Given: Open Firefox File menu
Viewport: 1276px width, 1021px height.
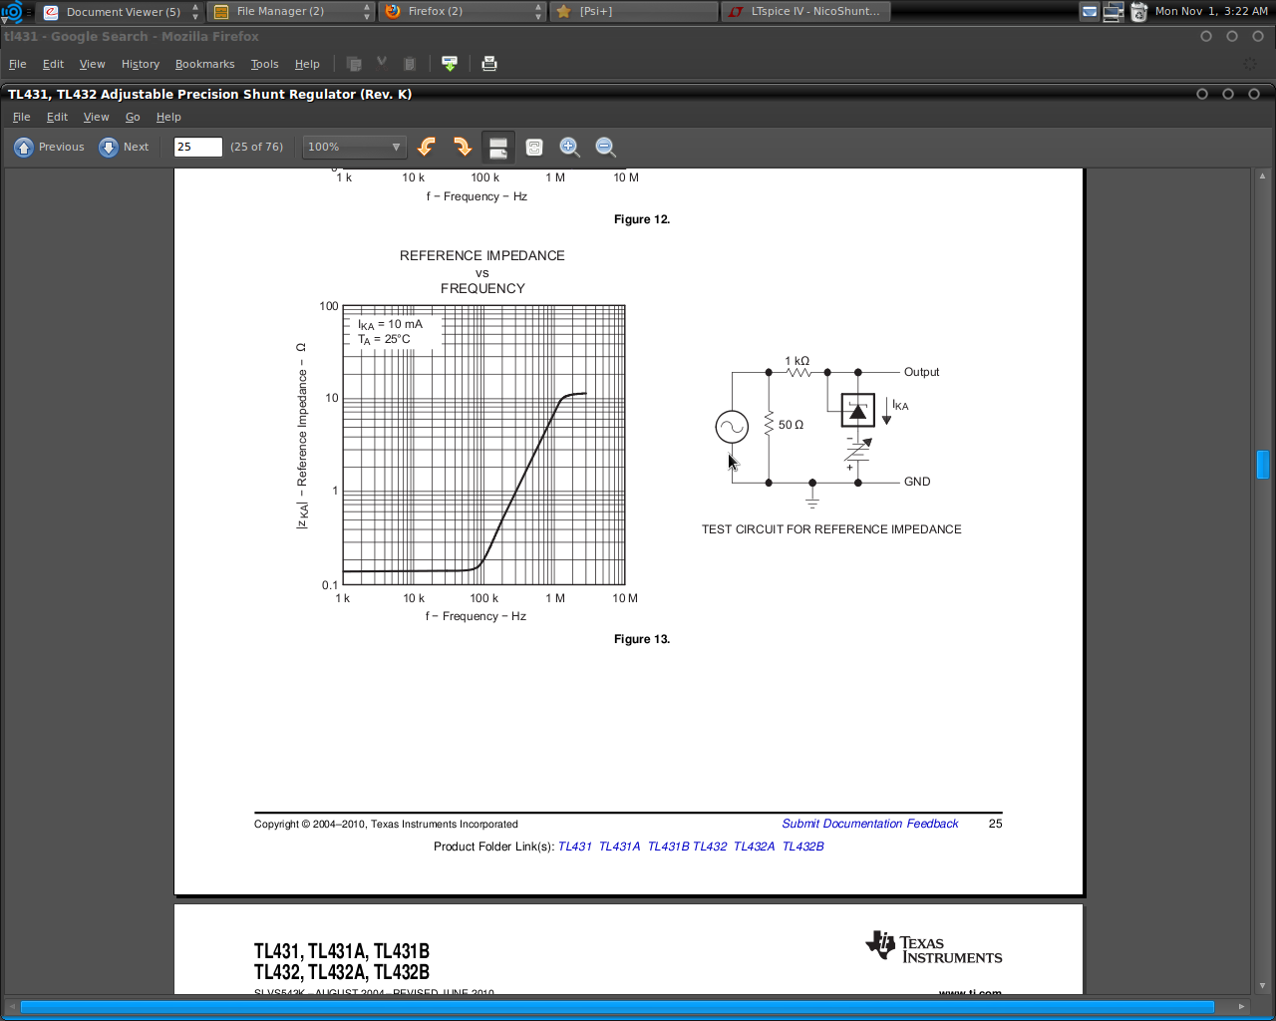Looking at the screenshot, I should tap(18, 64).
